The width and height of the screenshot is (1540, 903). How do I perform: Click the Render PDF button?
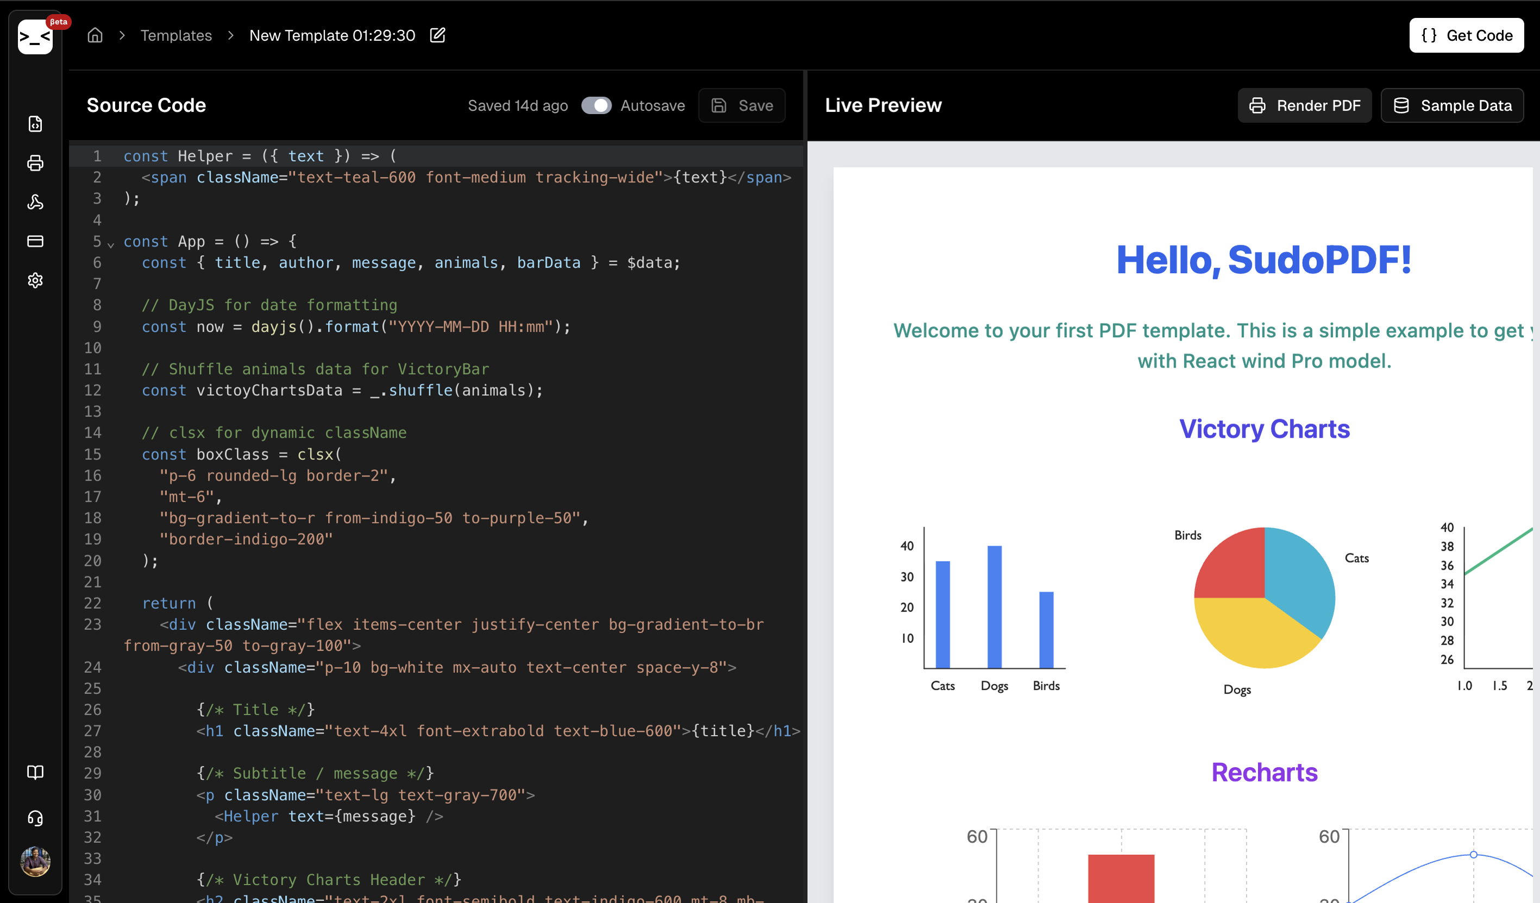pyautogui.click(x=1304, y=106)
